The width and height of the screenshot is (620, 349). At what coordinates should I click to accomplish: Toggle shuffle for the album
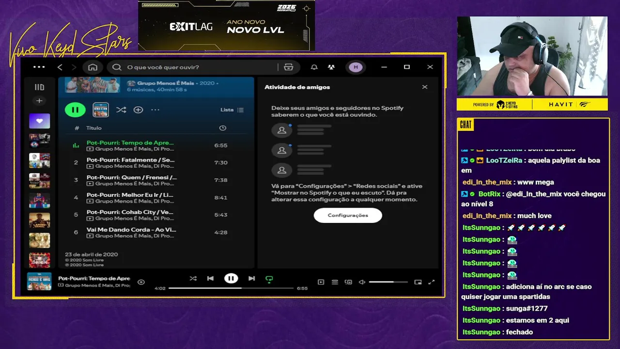tap(121, 110)
